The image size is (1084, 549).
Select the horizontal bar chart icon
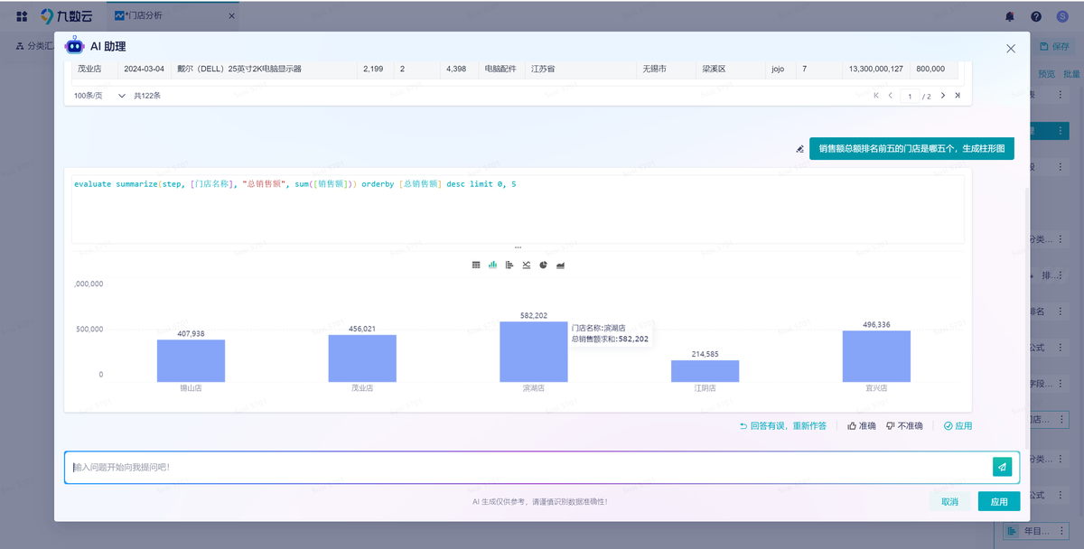click(509, 265)
